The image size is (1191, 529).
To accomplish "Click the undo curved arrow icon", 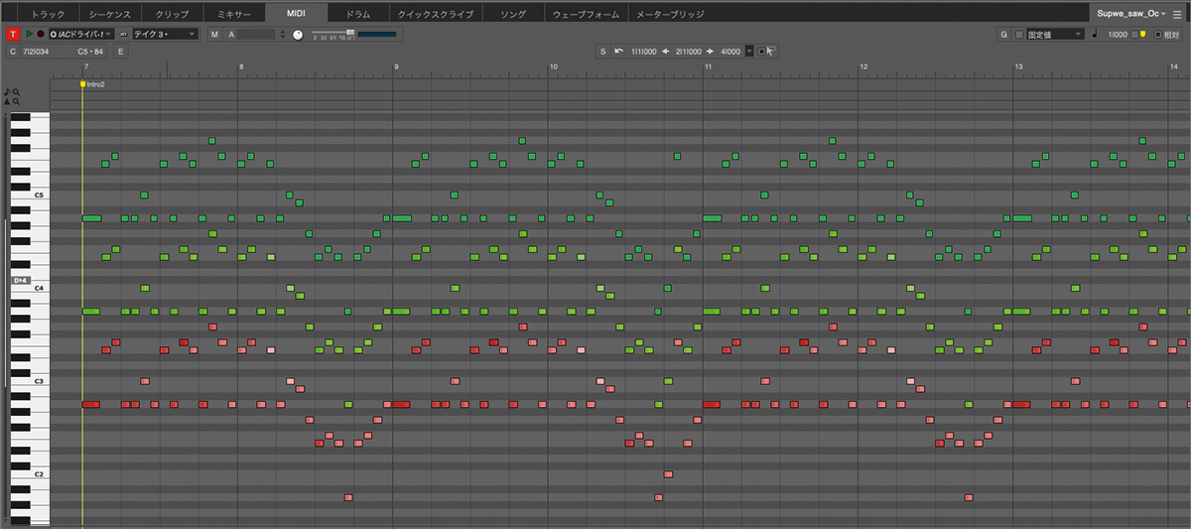I will pos(618,51).
